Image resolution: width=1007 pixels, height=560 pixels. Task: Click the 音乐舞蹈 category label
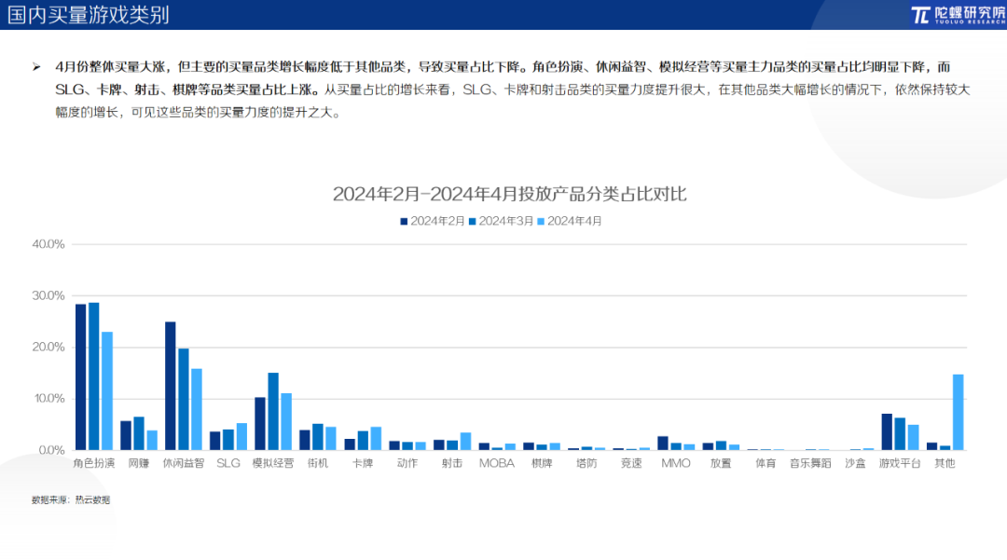[x=810, y=463]
